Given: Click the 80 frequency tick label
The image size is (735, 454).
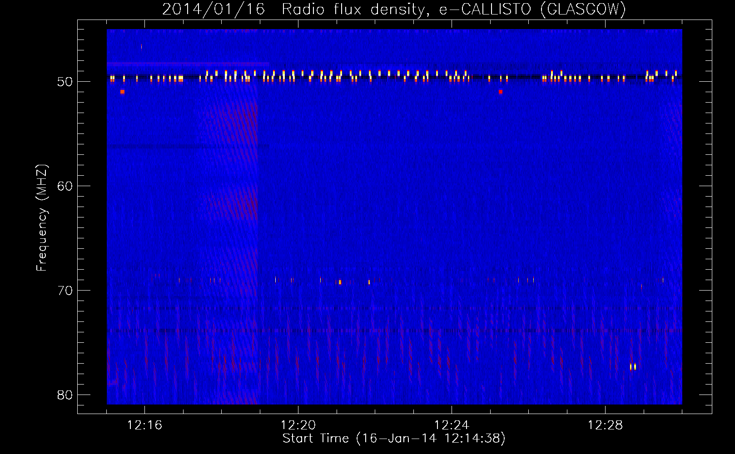Looking at the screenshot, I should [x=65, y=395].
